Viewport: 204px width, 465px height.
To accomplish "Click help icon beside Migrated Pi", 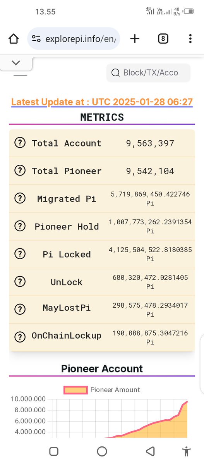I will tap(20, 198).
